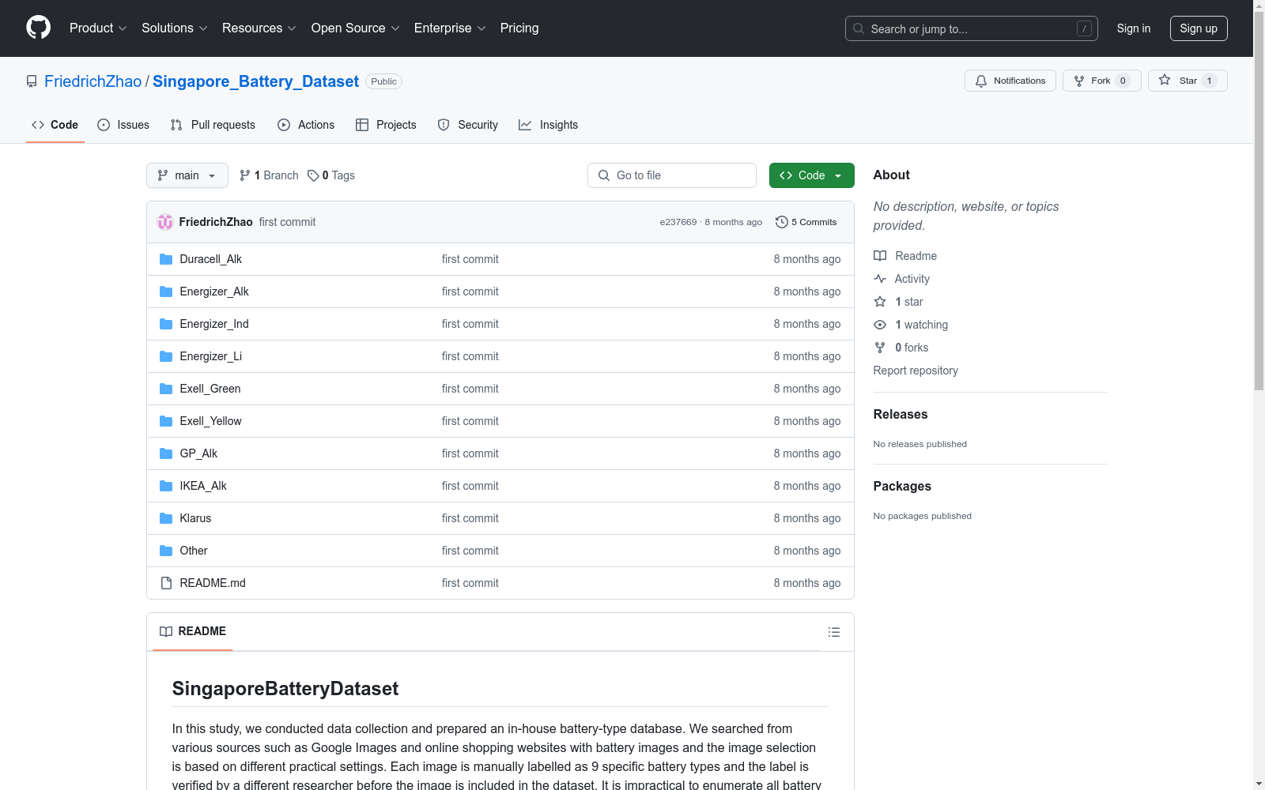1265x790 pixels.
Task: Open the Releases heading link
Action: click(x=901, y=414)
